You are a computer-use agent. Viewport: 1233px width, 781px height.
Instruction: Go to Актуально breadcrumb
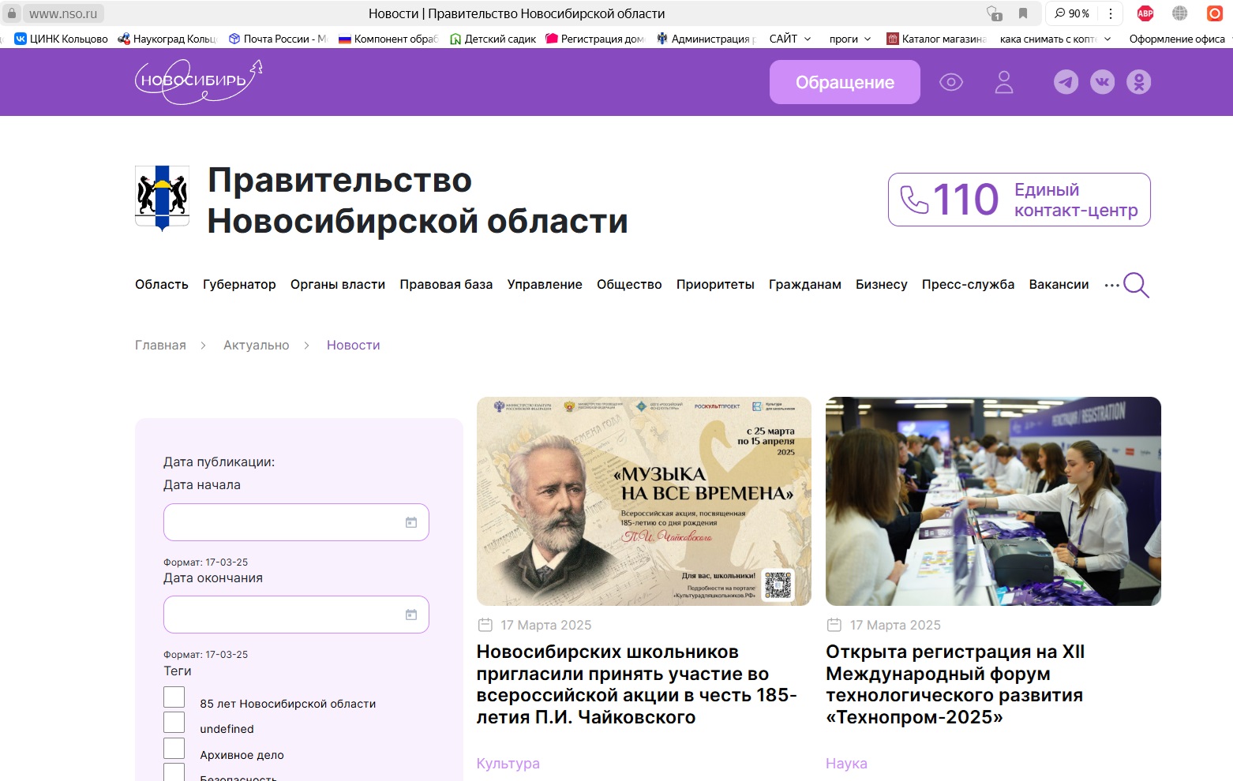coord(257,346)
